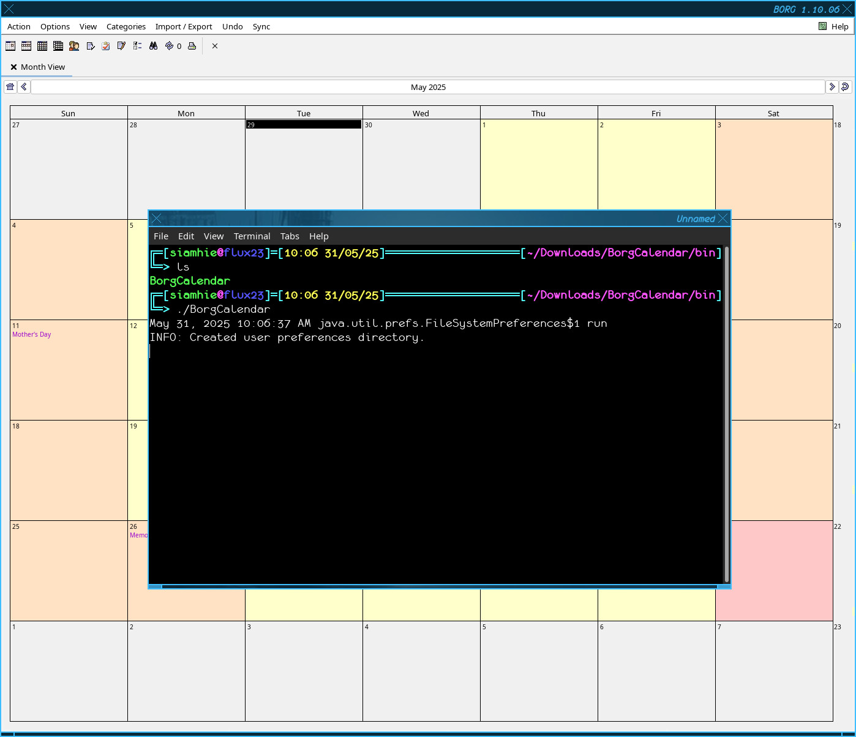Screen dimensions: 856x737
Task: Open the Tabs menu in the terminal
Action: pos(290,236)
